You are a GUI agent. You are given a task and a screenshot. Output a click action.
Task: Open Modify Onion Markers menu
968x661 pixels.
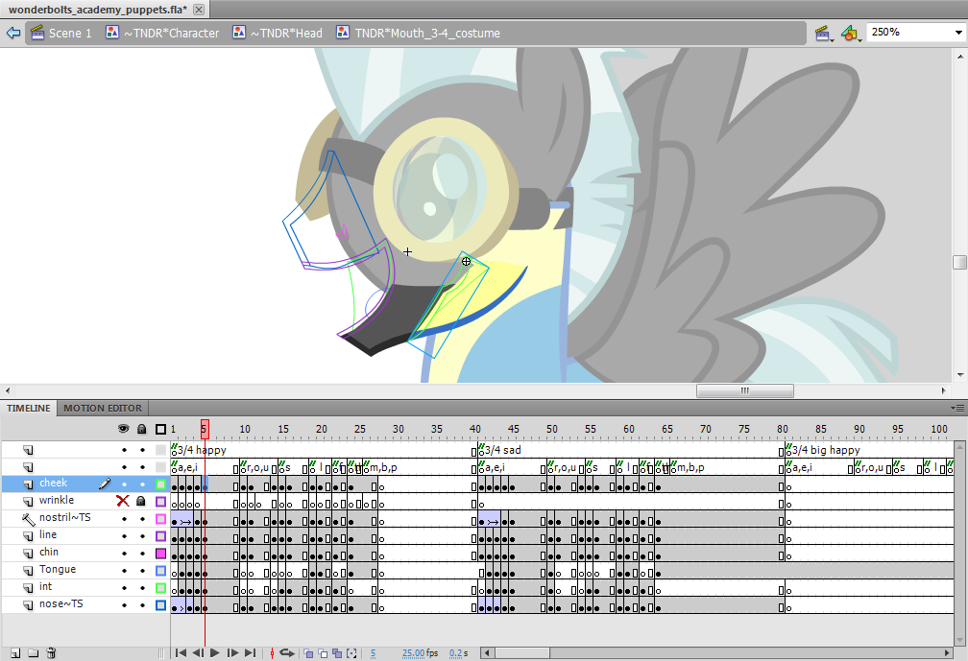point(351,653)
